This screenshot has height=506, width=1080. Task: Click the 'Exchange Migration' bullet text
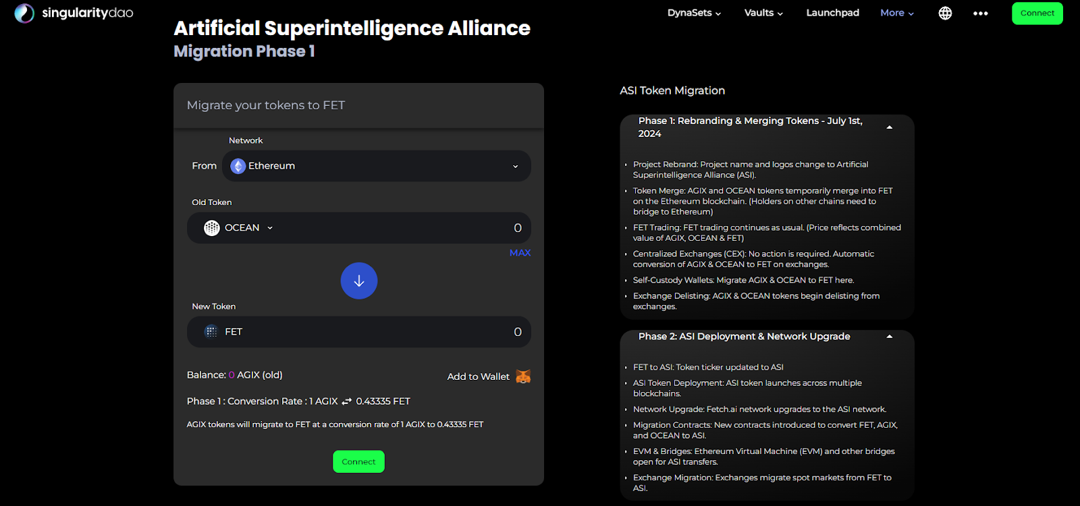click(762, 482)
